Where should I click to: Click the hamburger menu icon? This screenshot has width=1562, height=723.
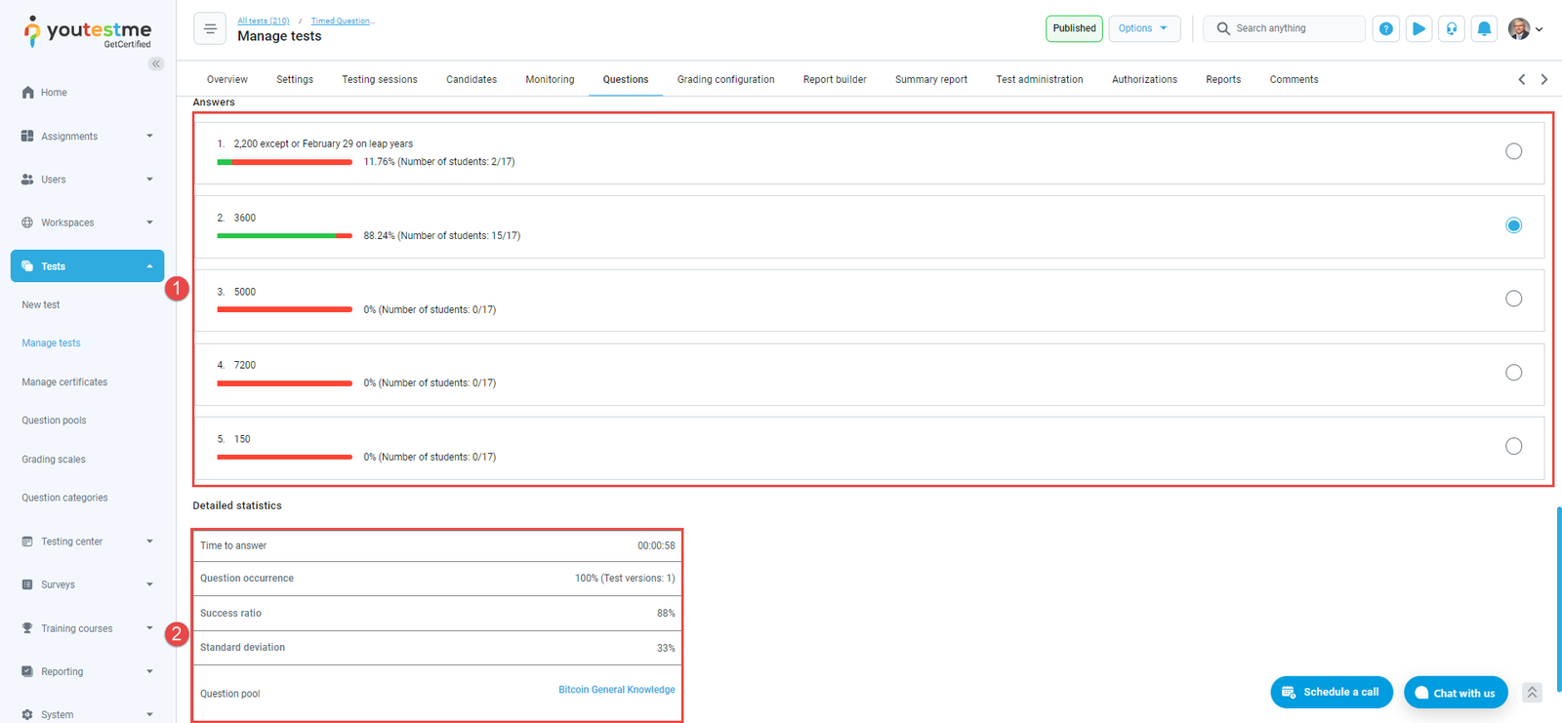[x=210, y=28]
